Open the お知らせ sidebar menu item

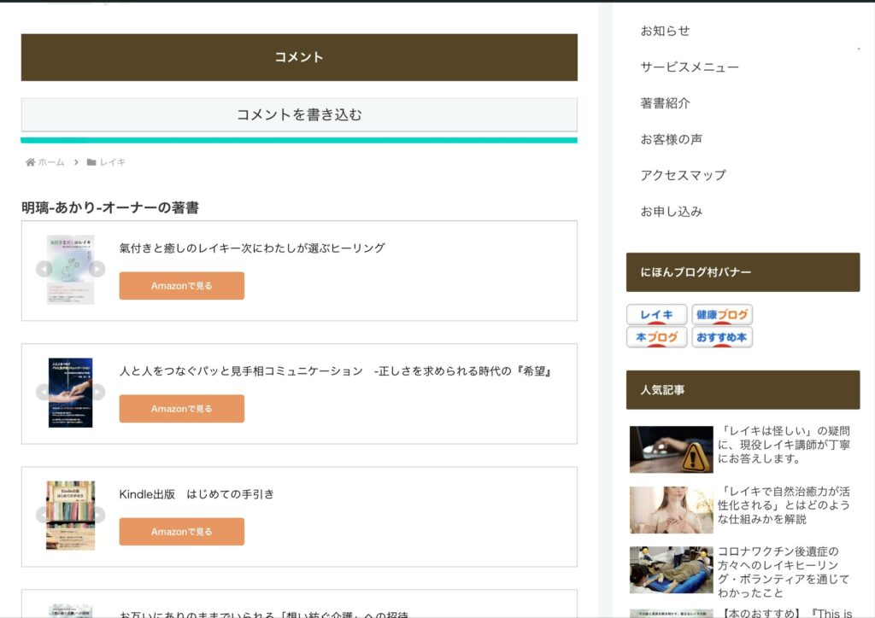click(x=665, y=31)
